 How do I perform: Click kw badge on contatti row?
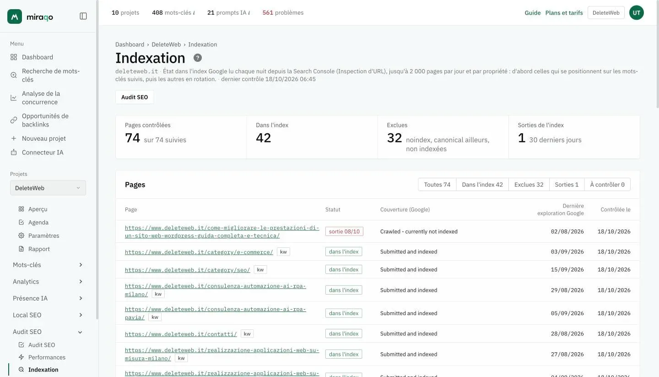(x=247, y=334)
